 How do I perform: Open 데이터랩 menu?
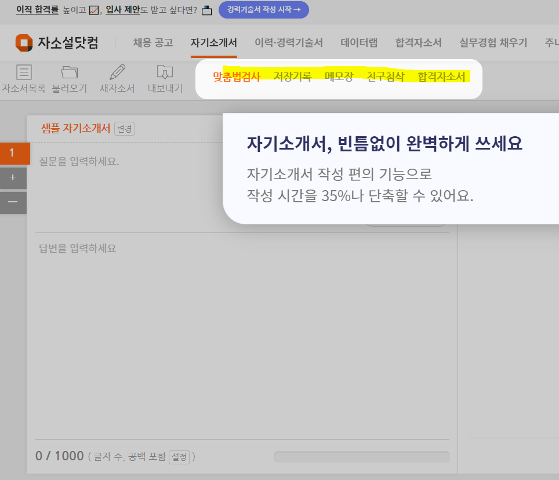click(359, 43)
